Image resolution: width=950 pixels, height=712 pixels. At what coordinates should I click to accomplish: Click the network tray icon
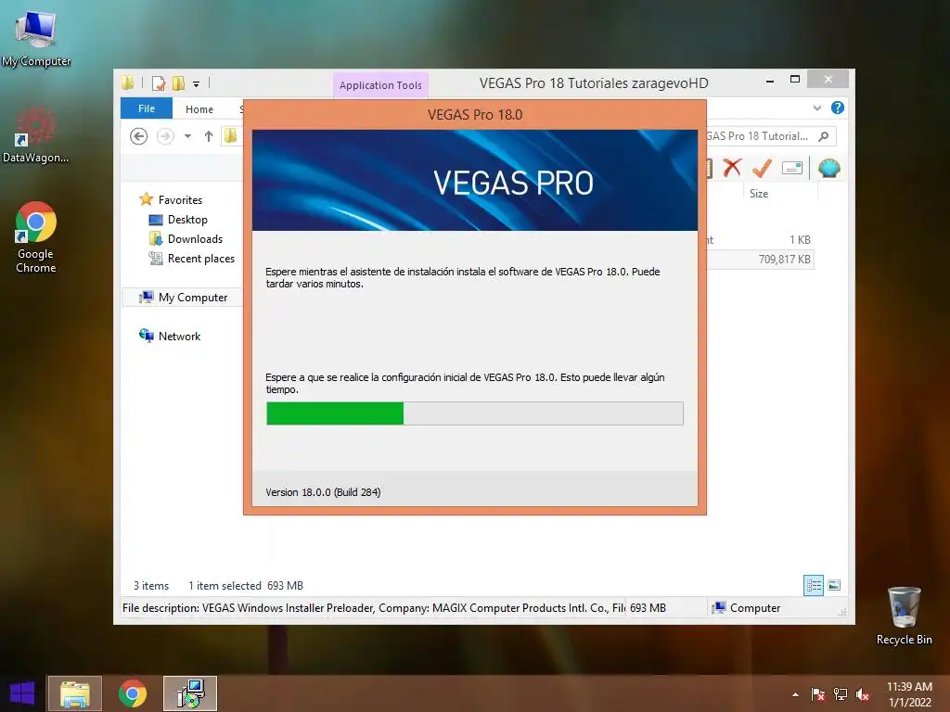click(841, 694)
